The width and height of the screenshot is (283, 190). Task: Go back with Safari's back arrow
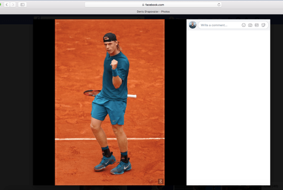tap(7, 5)
